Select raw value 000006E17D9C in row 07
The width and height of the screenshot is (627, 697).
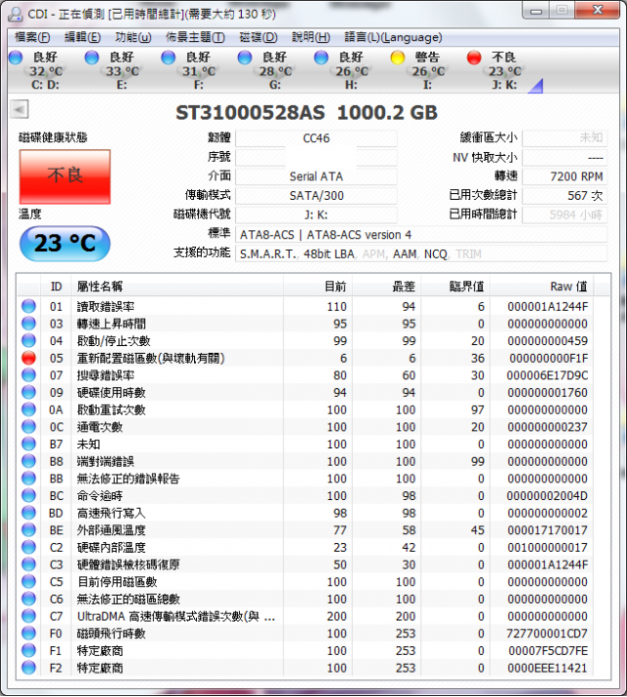pyautogui.click(x=547, y=375)
